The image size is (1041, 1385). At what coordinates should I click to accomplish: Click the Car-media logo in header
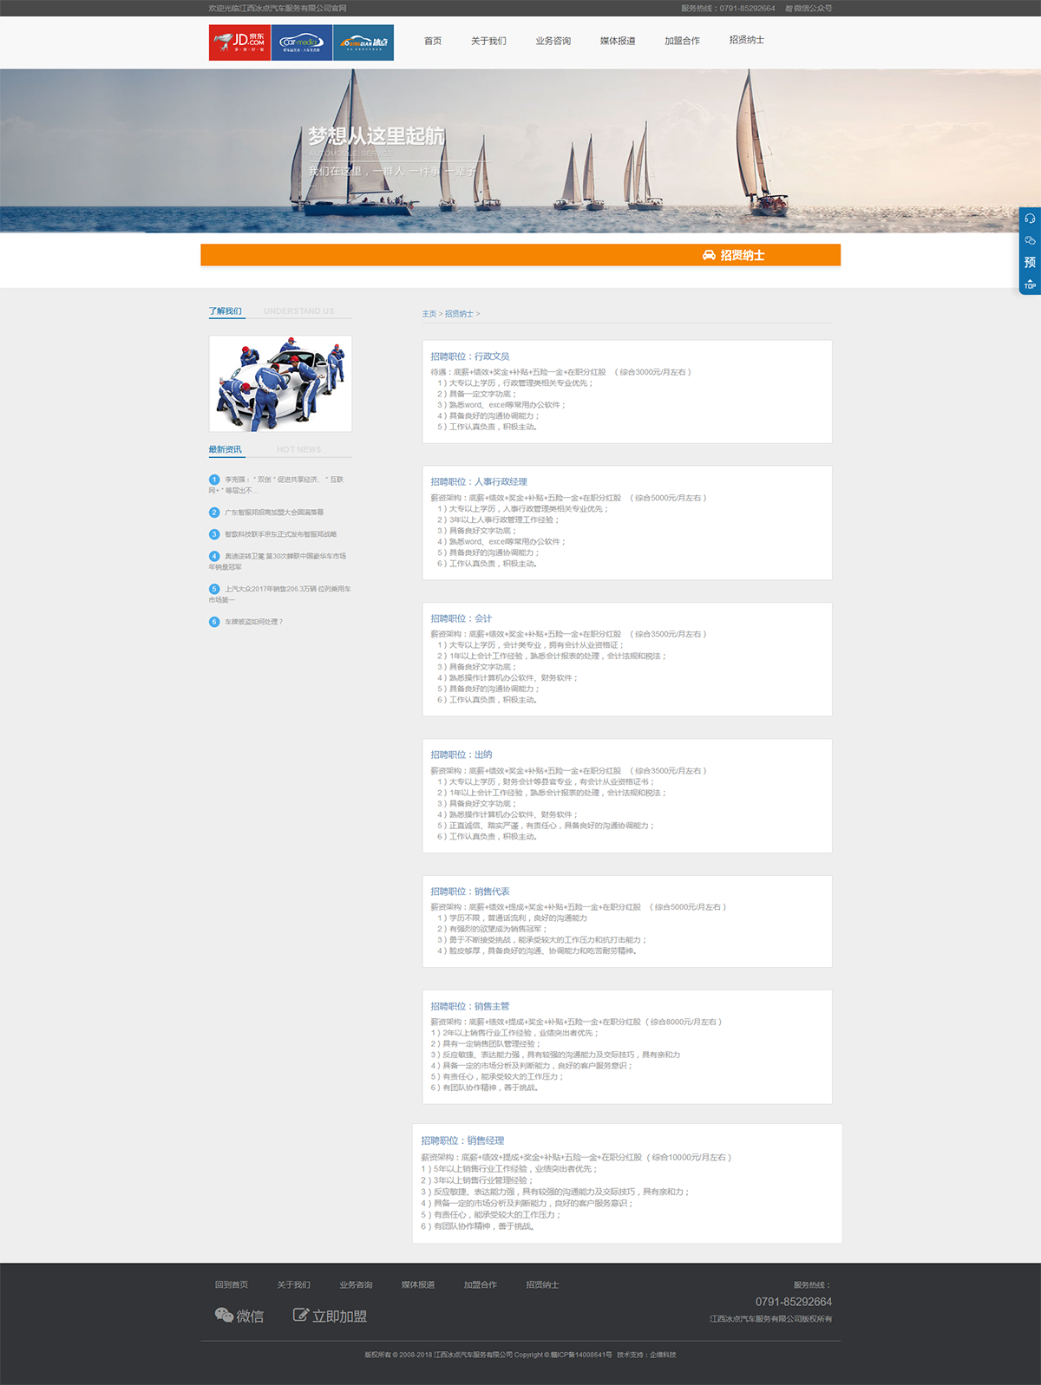(x=301, y=42)
